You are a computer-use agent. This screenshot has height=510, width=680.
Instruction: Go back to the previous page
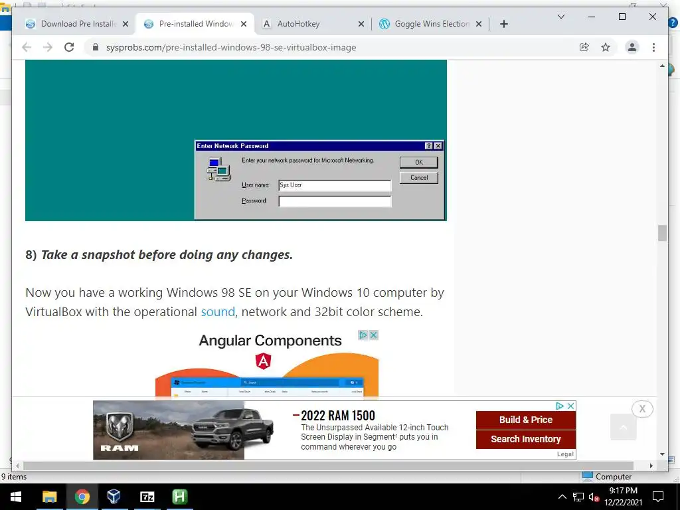[x=27, y=47]
